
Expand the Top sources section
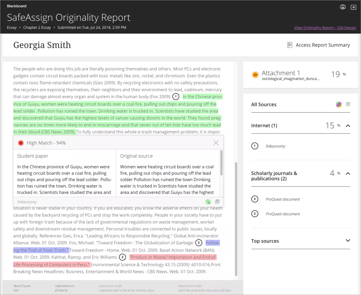(348, 241)
